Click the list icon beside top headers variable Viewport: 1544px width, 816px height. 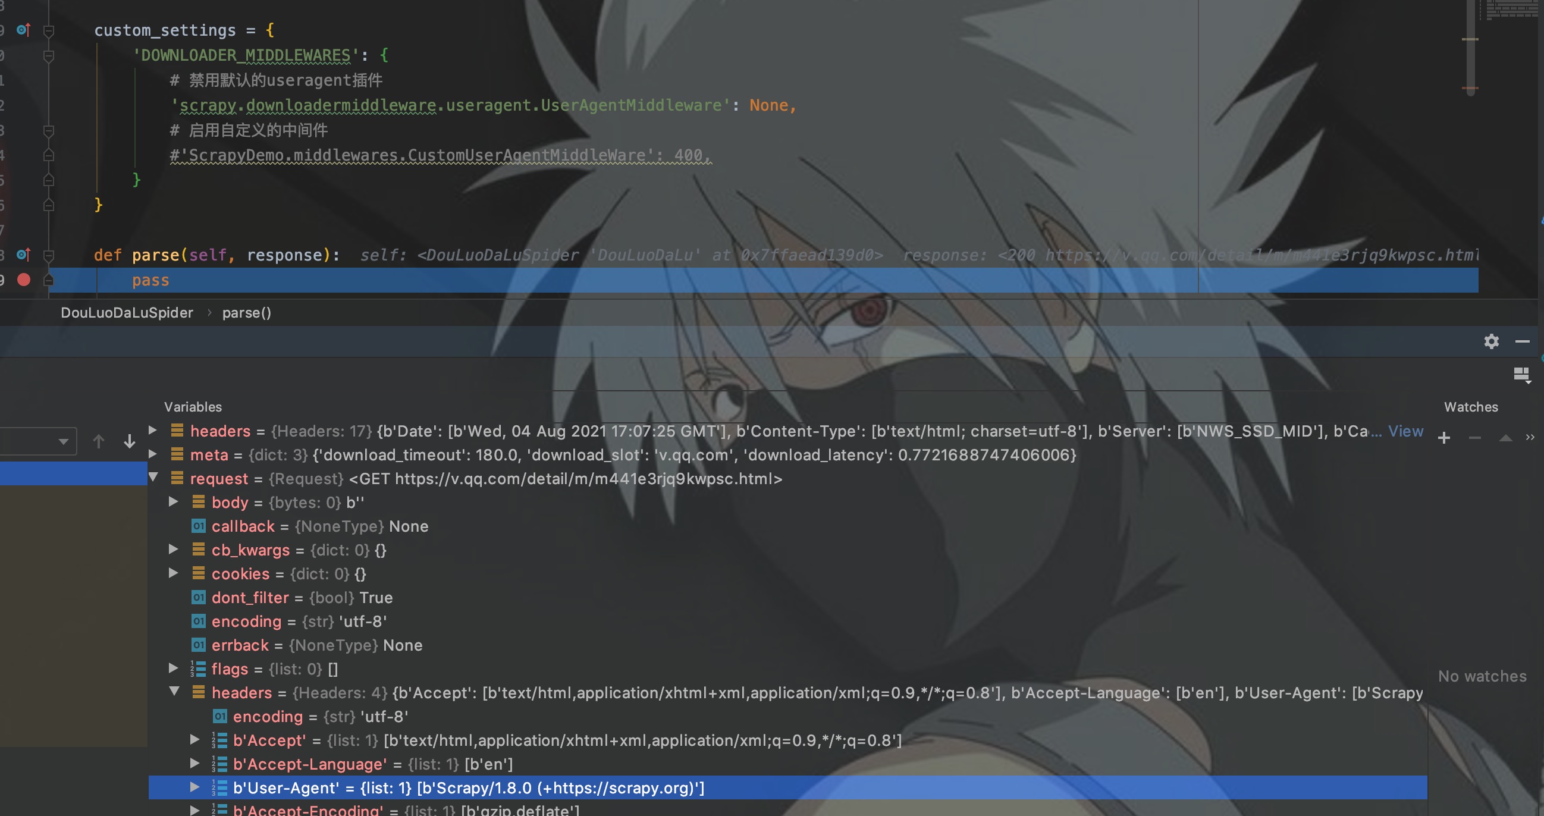click(177, 430)
